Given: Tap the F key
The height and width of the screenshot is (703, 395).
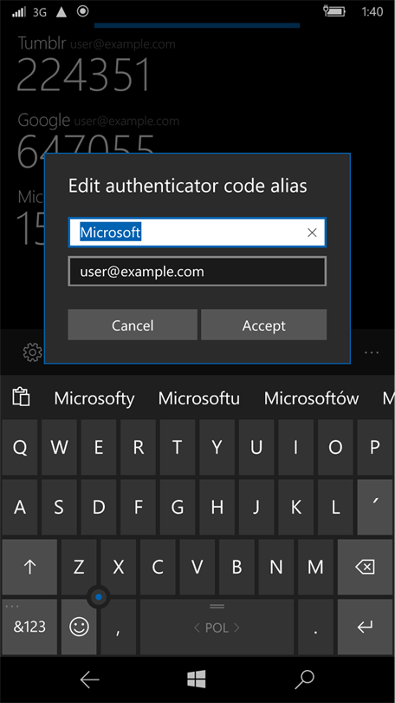Looking at the screenshot, I should point(139,507).
